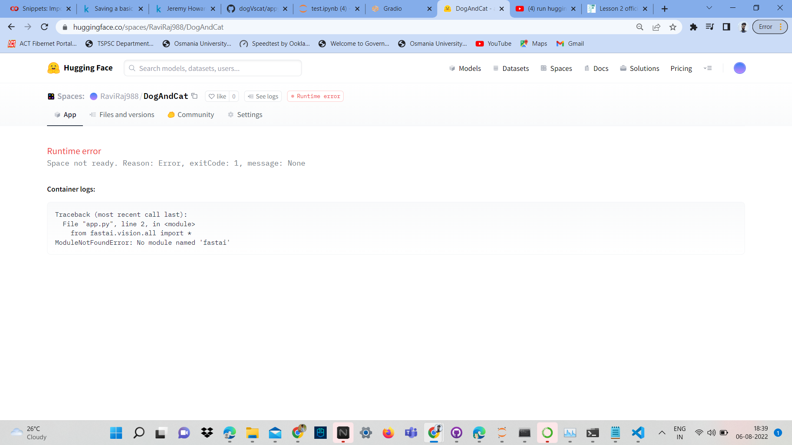
Task: Like the DogAndCat Space
Action: click(217, 96)
